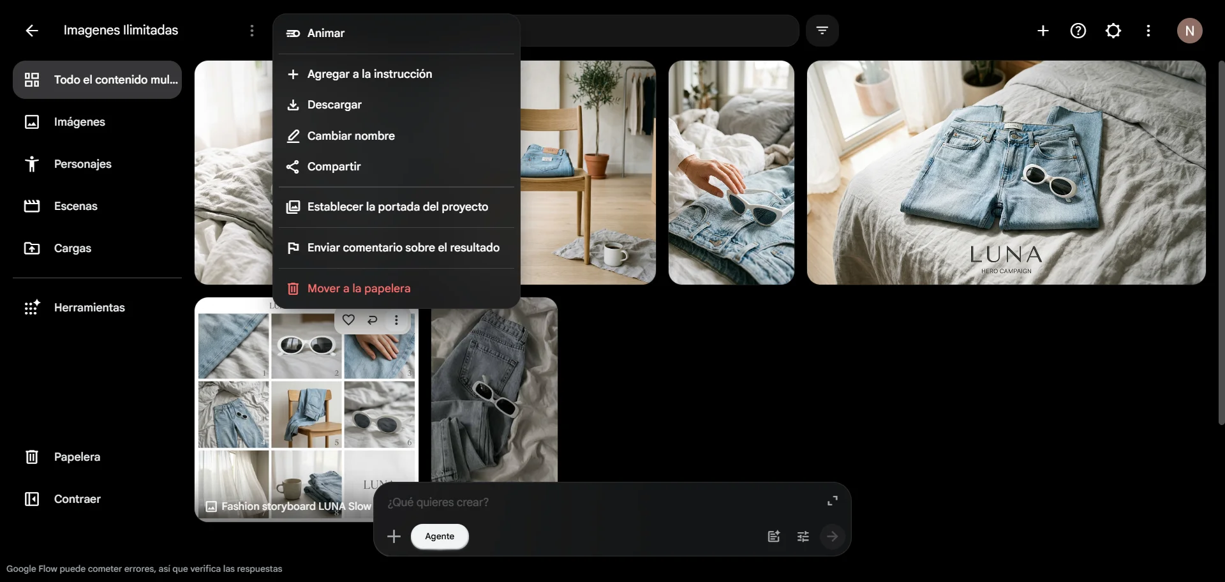Focus the ¿Qué quieres crear? prompt field
The image size is (1225, 582).
point(600,502)
